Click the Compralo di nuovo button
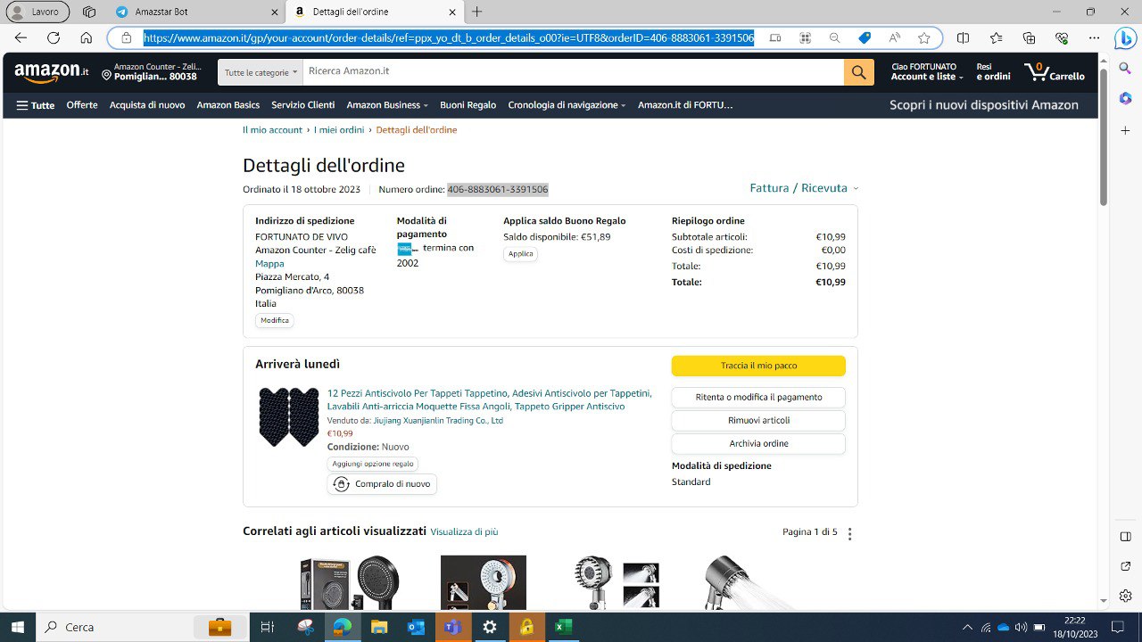 pos(382,484)
